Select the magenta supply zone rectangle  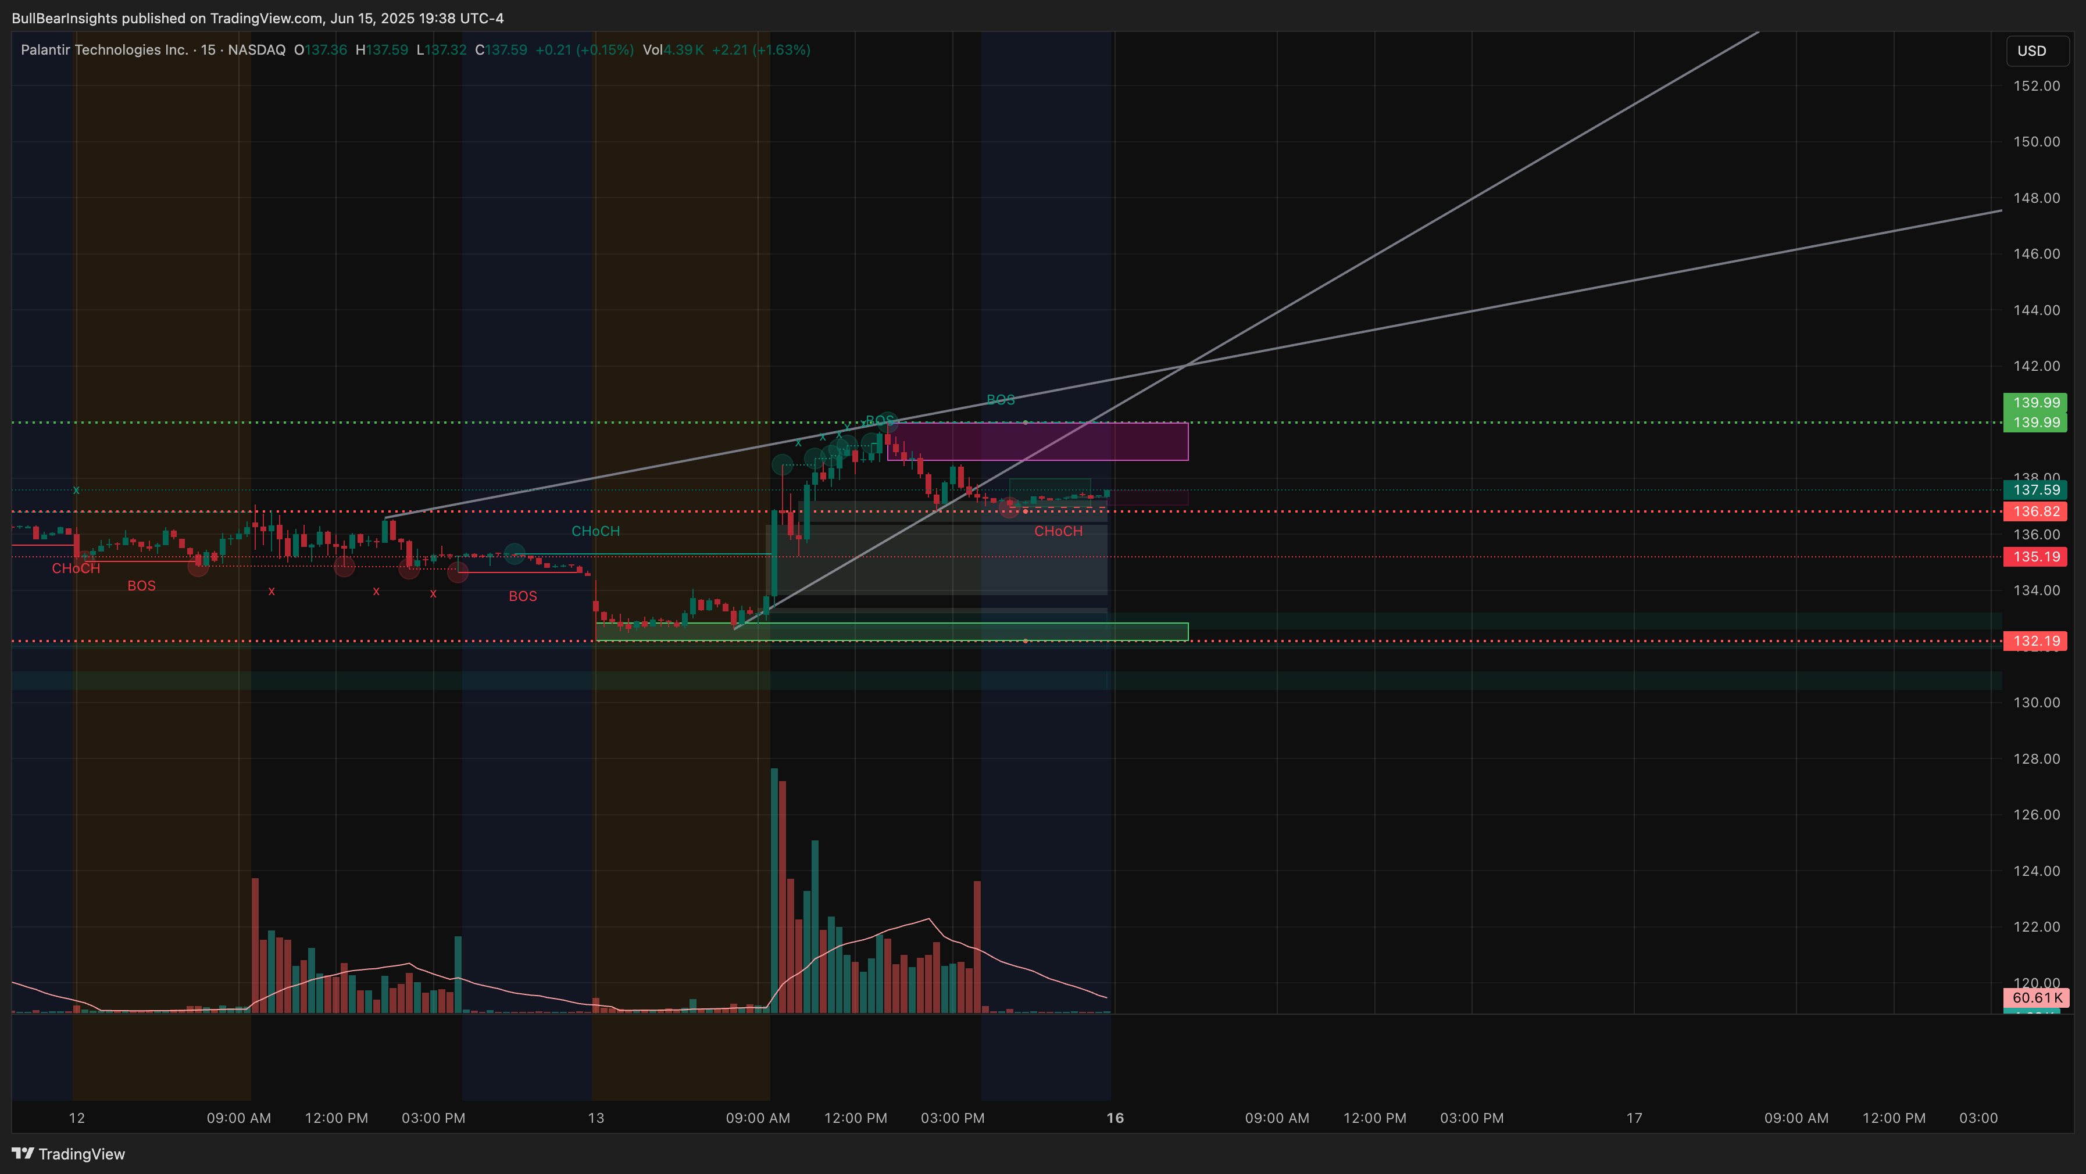[x=1037, y=441]
